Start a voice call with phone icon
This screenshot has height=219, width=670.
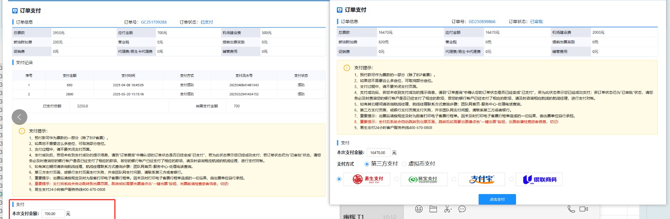pos(571,209)
